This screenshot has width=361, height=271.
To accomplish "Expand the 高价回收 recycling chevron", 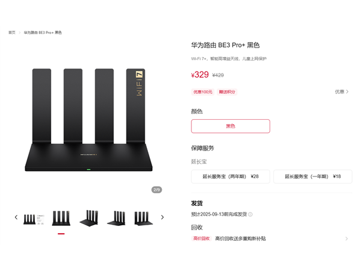I will pyautogui.click(x=347, y=238).
